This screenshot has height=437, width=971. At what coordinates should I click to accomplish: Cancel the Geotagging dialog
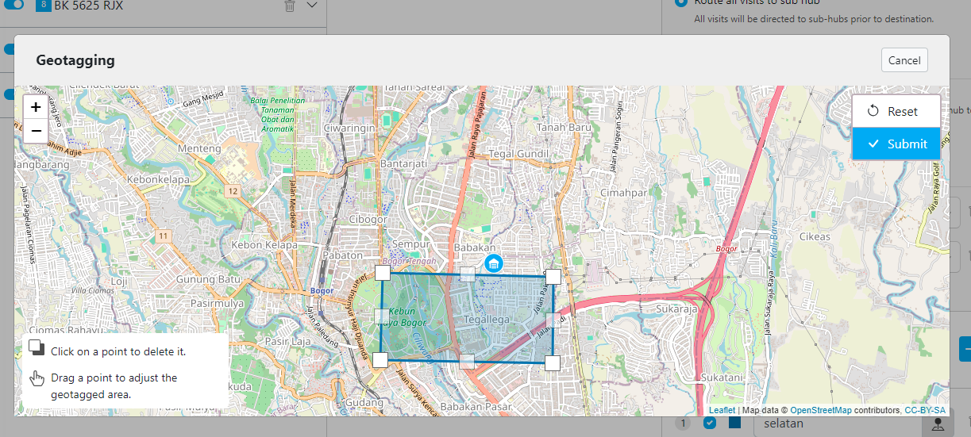click(904, 60)
